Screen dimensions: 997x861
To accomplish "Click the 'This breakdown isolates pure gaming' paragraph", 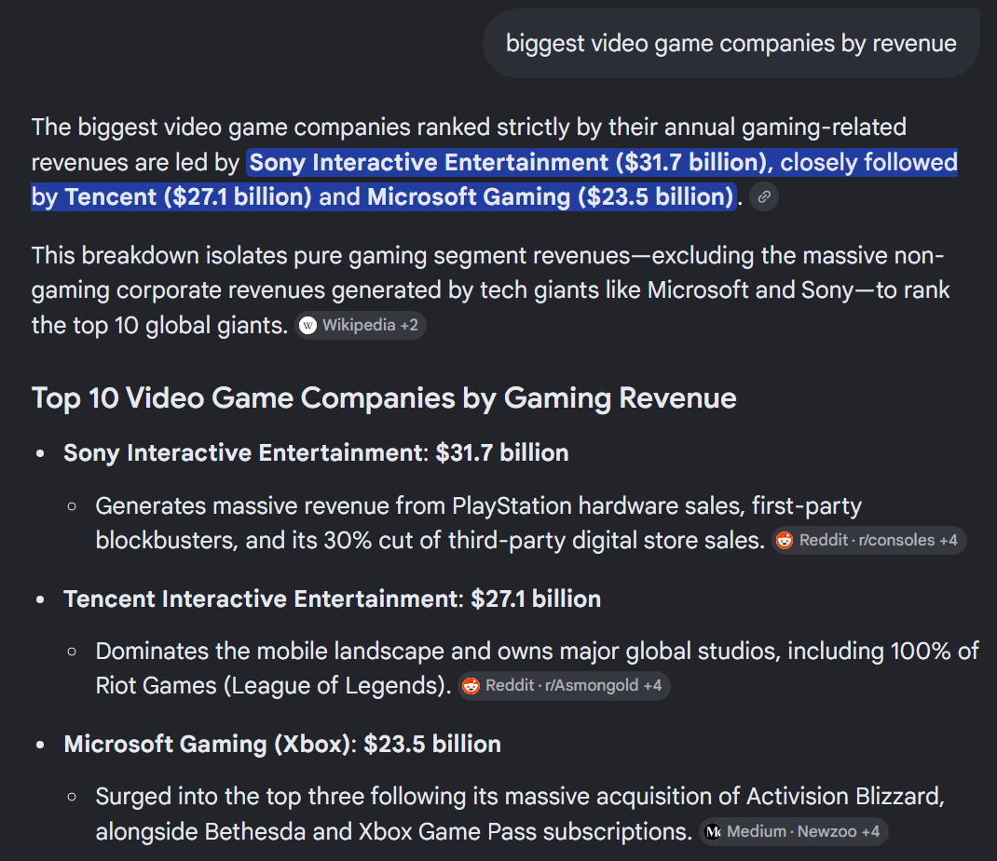I will 490,290.
